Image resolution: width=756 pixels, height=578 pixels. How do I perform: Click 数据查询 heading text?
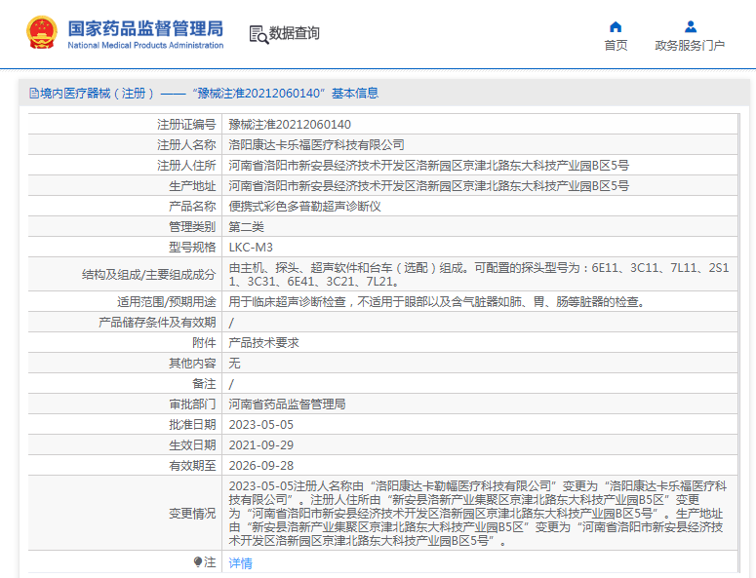tap(294, 33)
